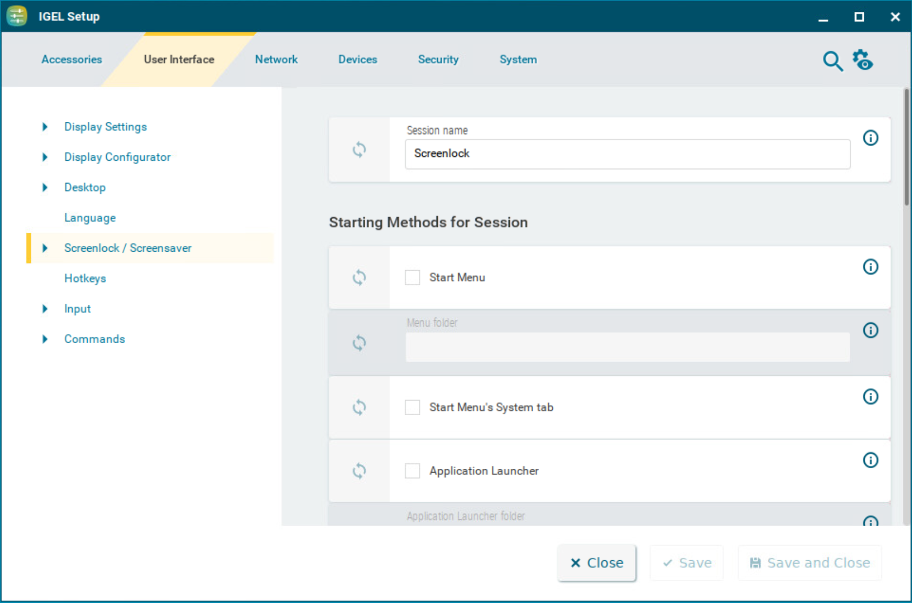
Task: Open the Security tab
Action: click(438, 60)
